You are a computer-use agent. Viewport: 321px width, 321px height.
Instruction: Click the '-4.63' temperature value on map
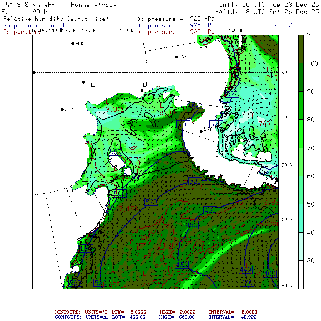tap(142, 256)
